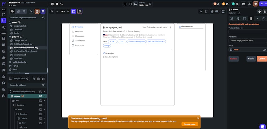The image size is (267, 129).
Task: Open the Backend Query tab icon
Action: tap(245, 19)
